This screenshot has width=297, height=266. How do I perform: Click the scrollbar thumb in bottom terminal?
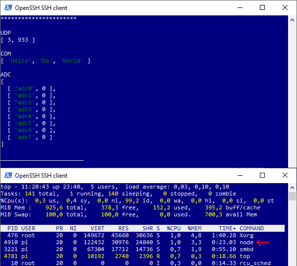(x=292, y=196)
